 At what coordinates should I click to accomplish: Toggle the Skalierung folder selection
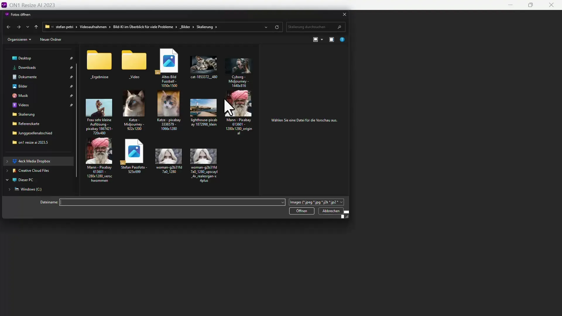coord(26,114)
